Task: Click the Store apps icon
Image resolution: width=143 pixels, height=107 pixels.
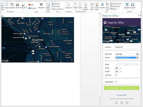Action: pyautogui.click(x=31, y=5)
